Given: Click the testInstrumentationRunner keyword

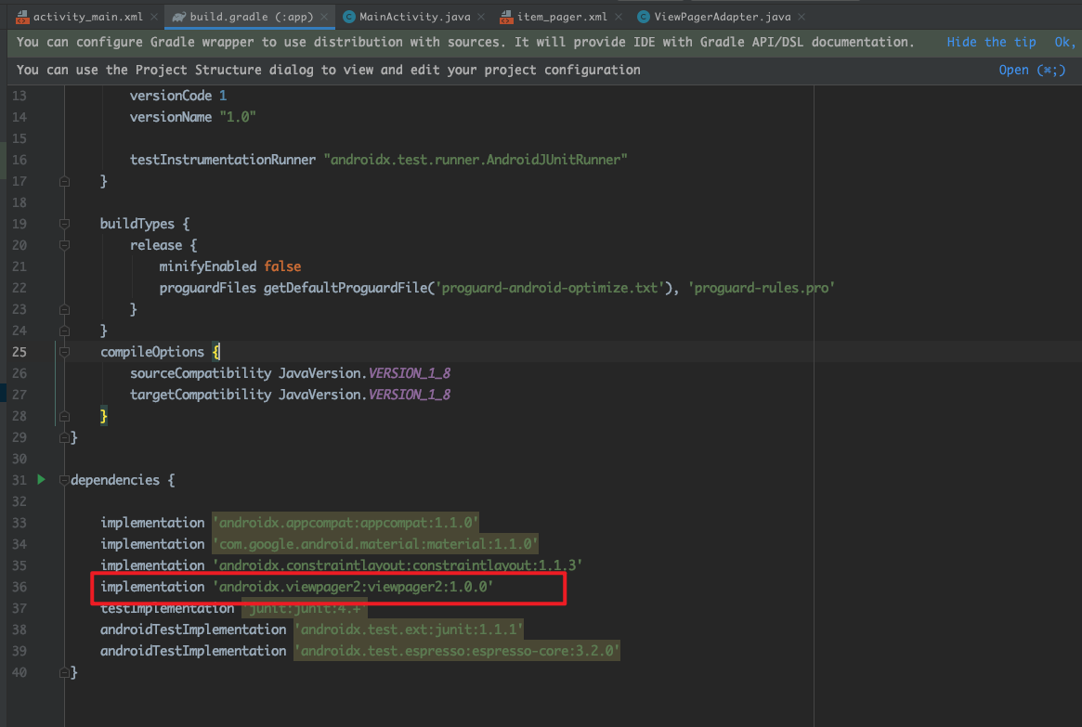Looking at the screenshot, I should coord(222,160).
